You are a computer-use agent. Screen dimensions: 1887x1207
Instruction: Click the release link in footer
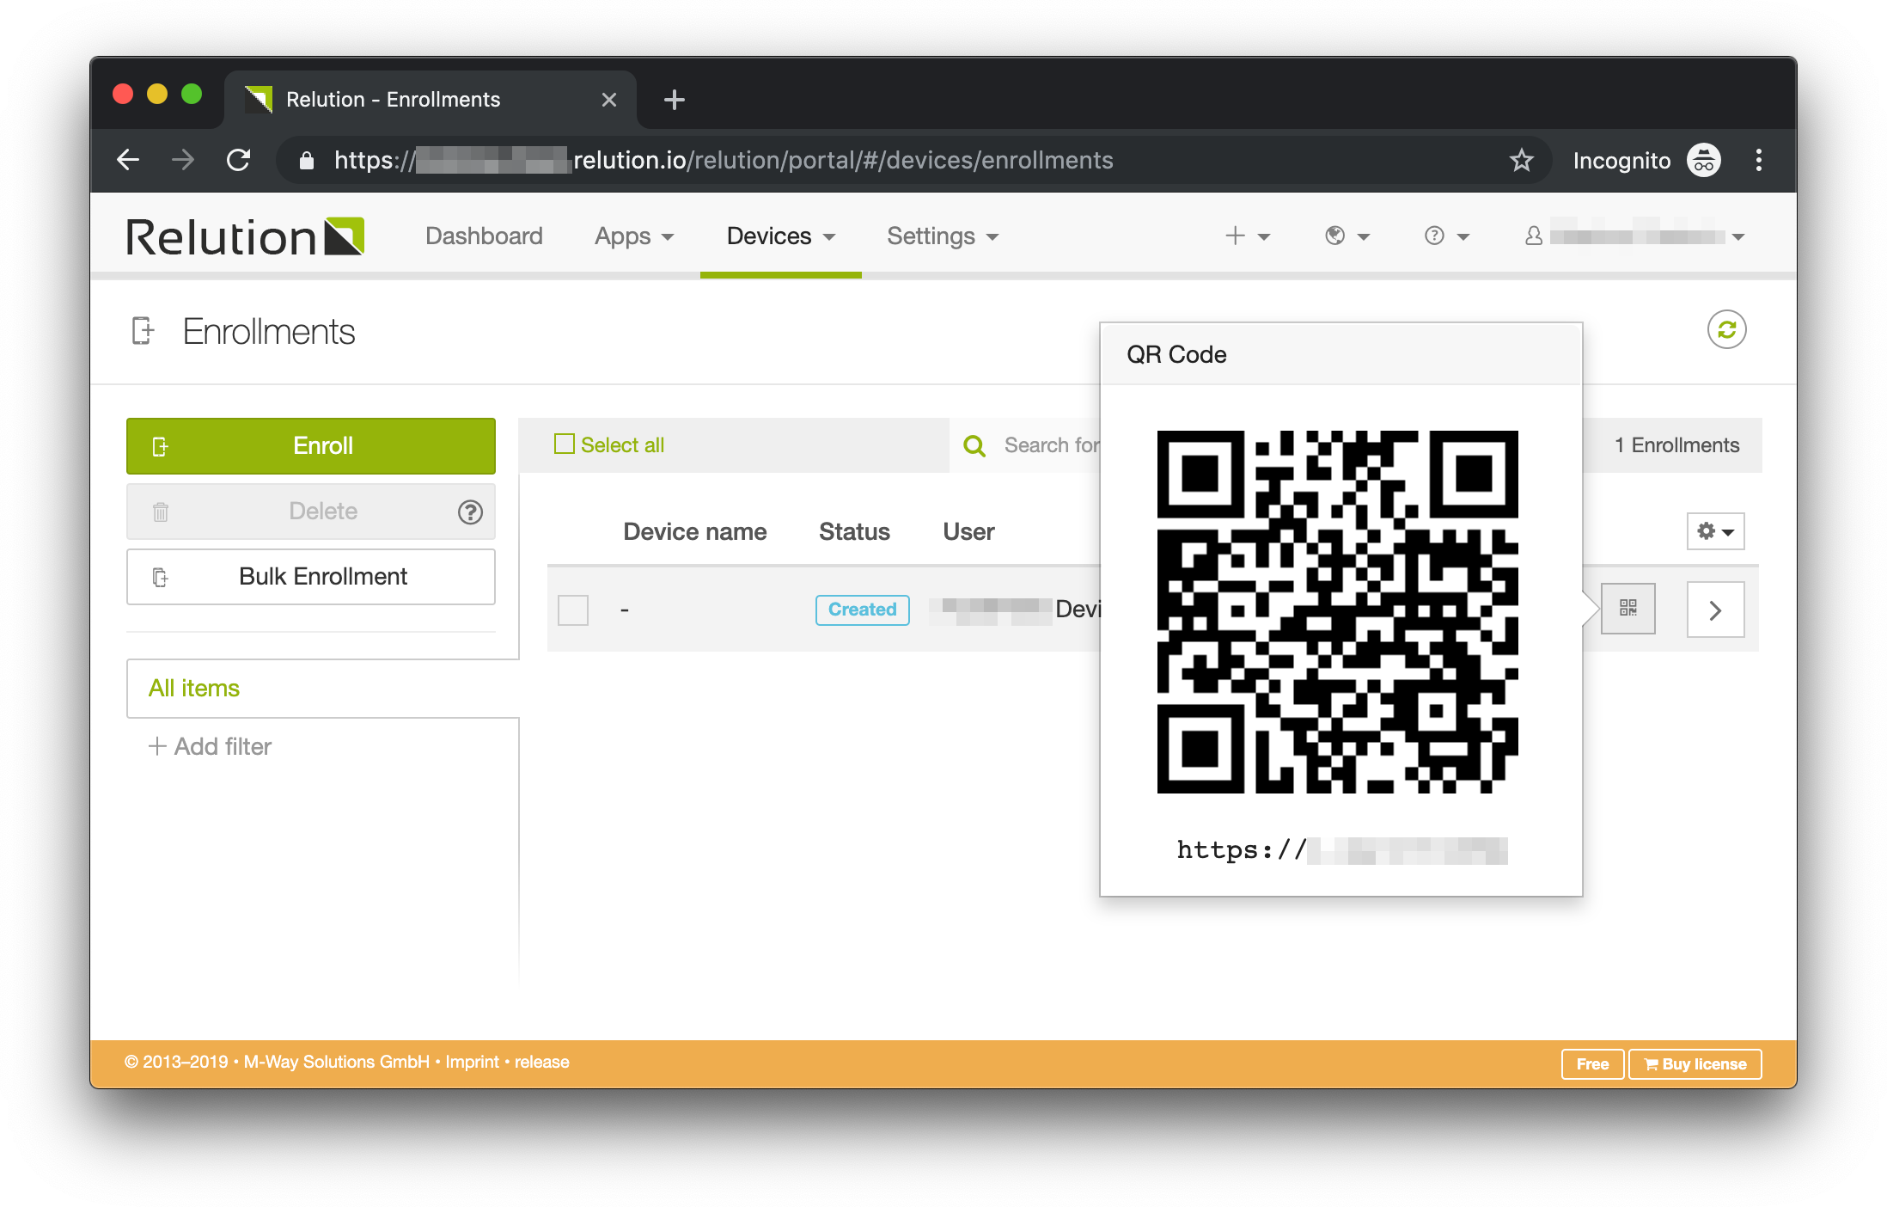[541, 1062]
